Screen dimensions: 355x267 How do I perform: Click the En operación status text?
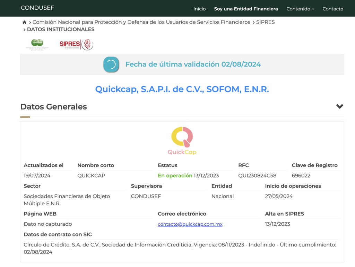pos(175,176)
